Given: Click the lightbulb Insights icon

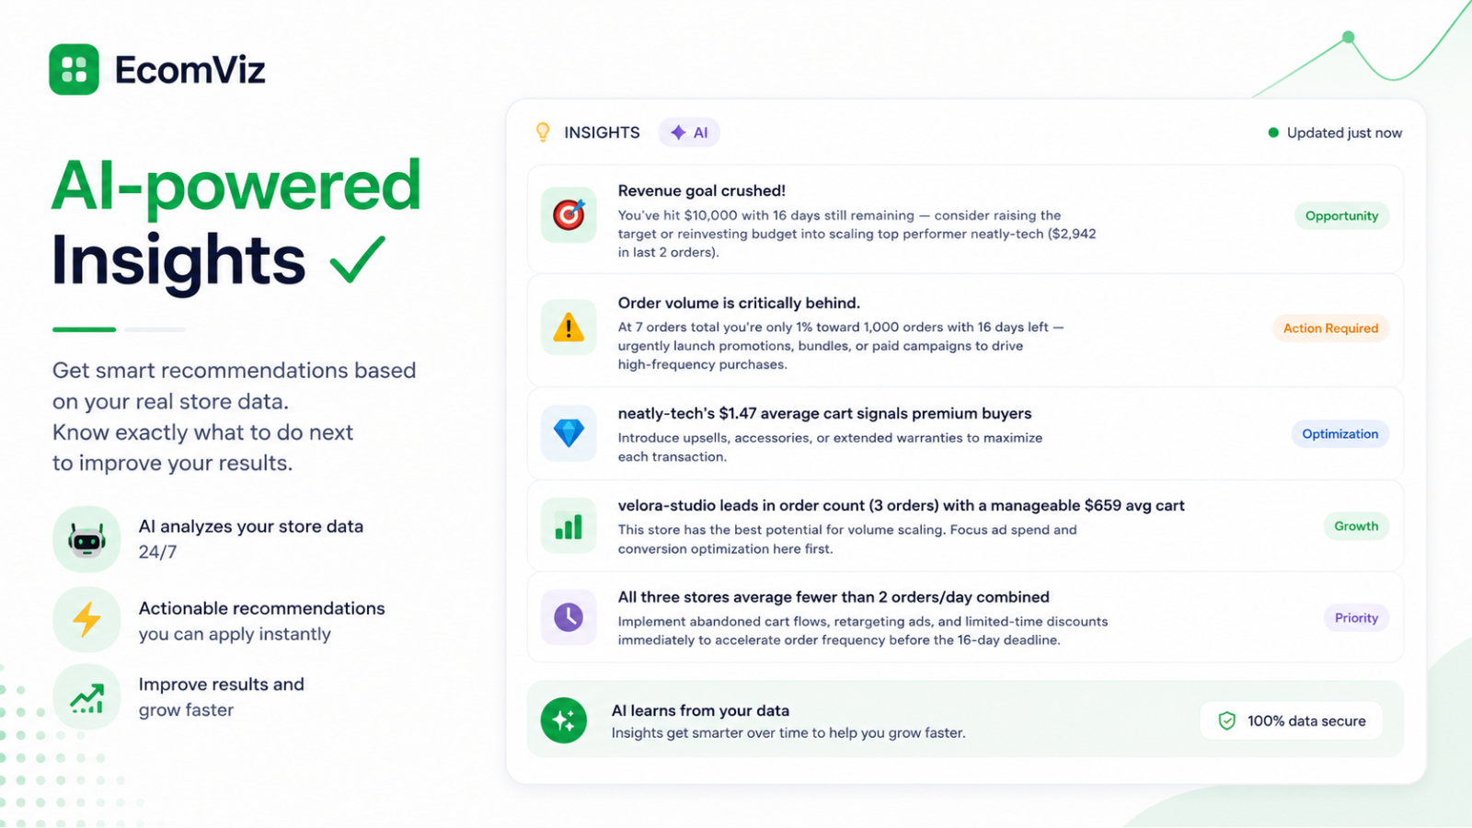Looking at the screenshot, I should [543, 132].
